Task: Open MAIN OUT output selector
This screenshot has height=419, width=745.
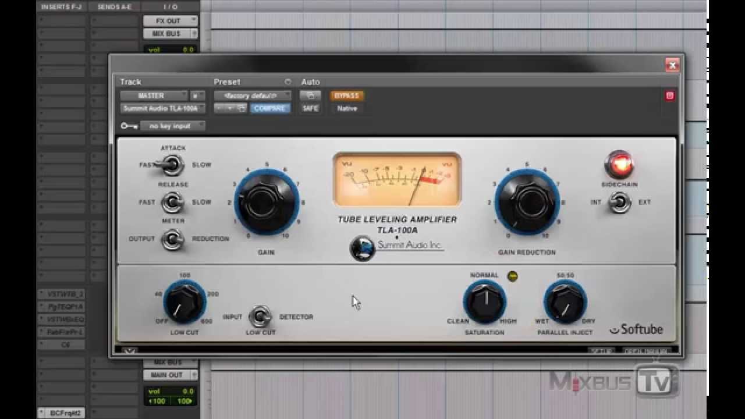Action: click(x=171, y=375)
